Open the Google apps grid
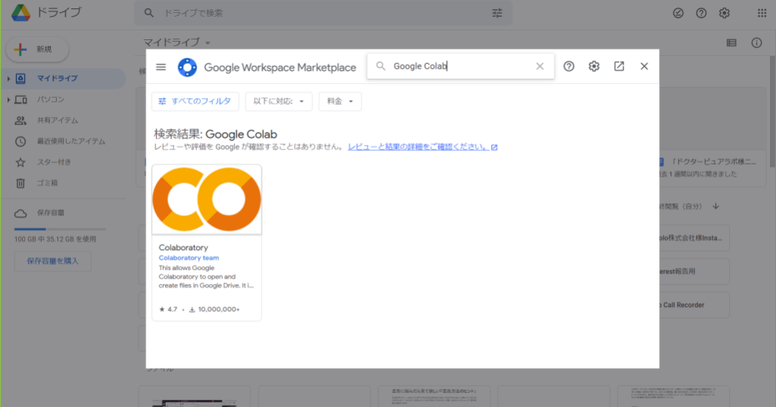Image resolution: width=776 pixels, height=407 pixels. [762, 14]
